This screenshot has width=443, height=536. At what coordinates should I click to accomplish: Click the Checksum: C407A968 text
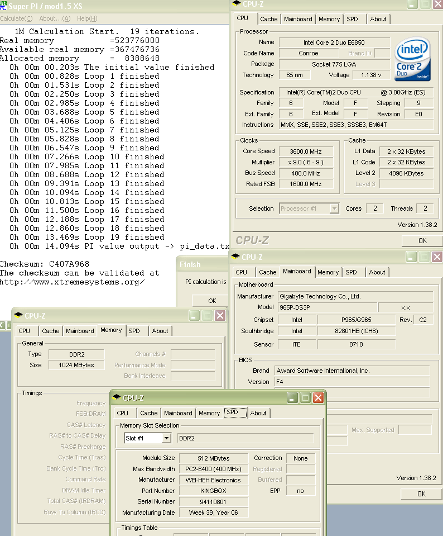tap(45, 264)
